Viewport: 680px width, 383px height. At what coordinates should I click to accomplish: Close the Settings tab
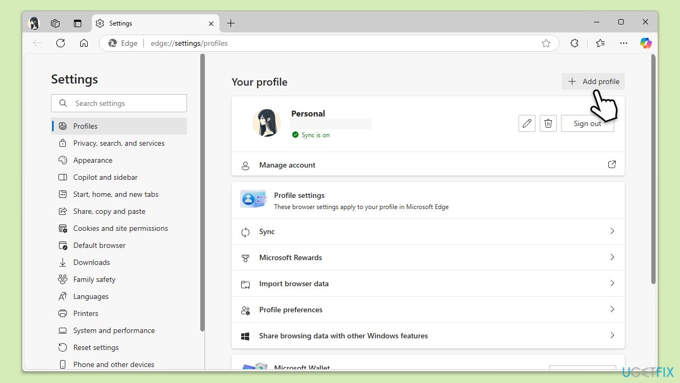pos(211,23)
